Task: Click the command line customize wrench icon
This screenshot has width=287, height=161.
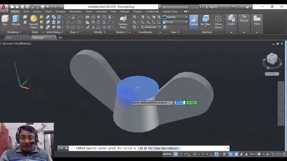Action: pyautogui.click(x=66, y=148)
